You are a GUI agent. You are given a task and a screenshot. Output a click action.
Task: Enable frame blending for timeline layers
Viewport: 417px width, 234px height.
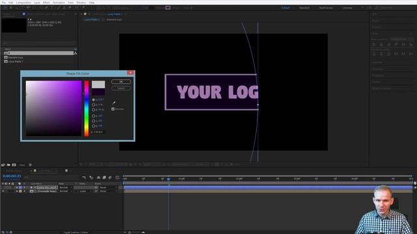point(104,177)
